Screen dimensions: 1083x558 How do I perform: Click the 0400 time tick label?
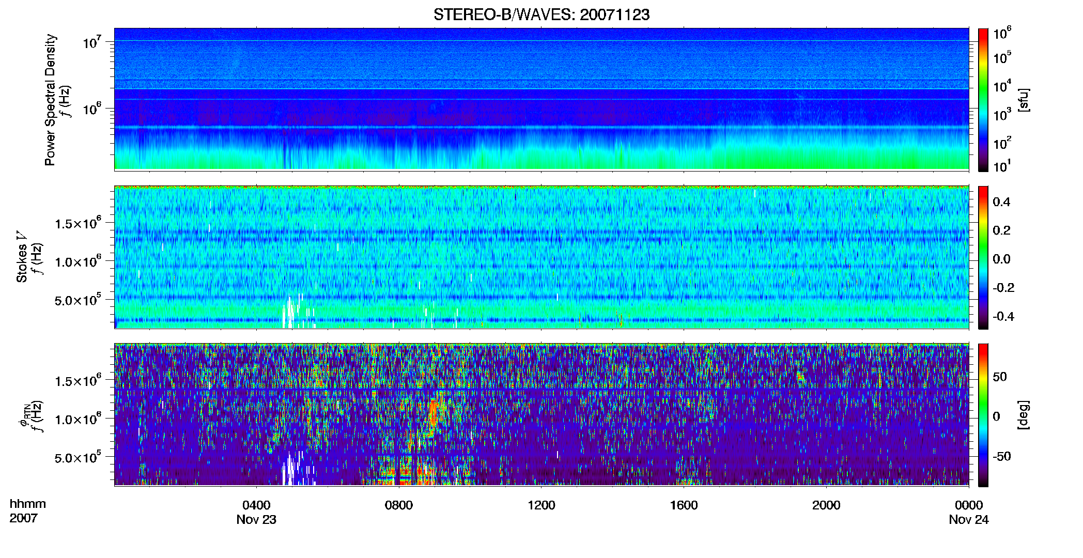[256, 505]
